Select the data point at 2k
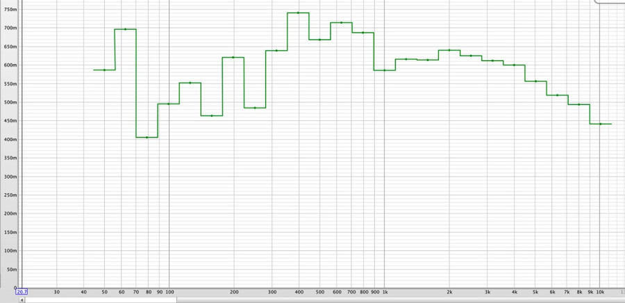Image resolution: width=625 pixels, height=303 pixels. point(449,50)
